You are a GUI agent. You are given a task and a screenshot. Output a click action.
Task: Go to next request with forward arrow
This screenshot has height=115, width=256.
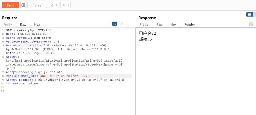click(64, 5)
